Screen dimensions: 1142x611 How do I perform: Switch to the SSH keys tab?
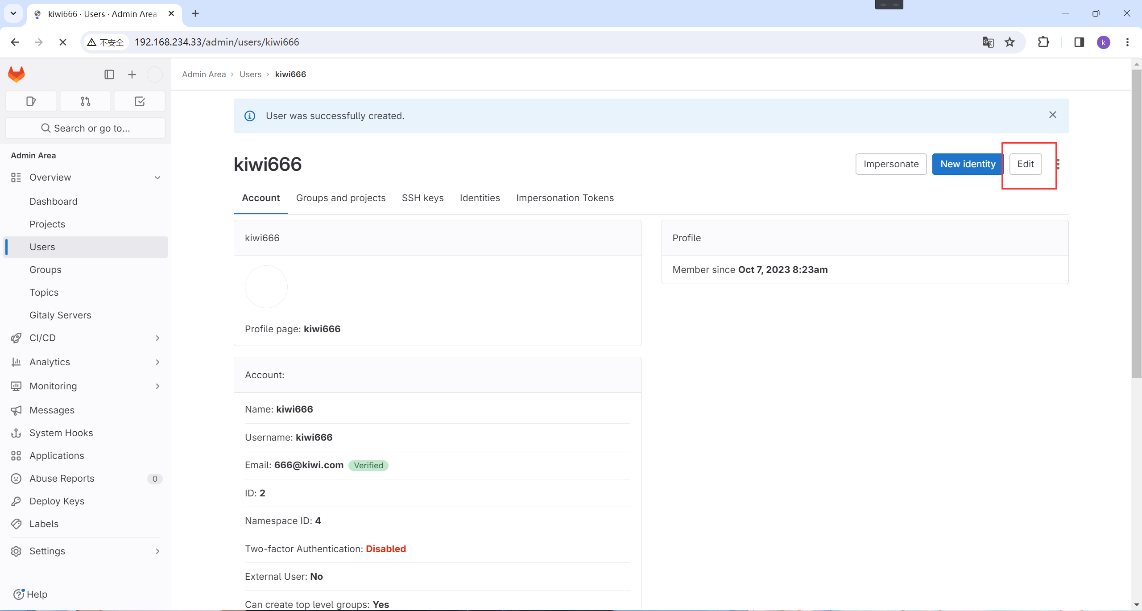422,198
